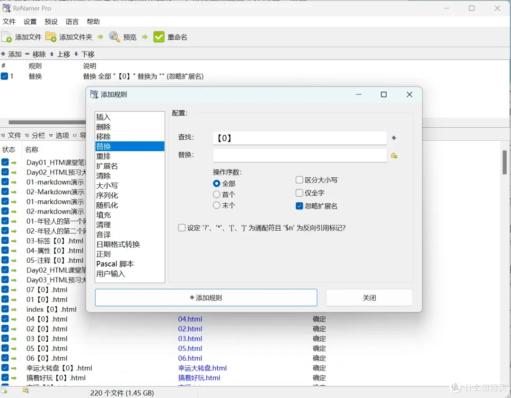Select 插入 rule type
This screenshot has height=398, width=511.
130,117
